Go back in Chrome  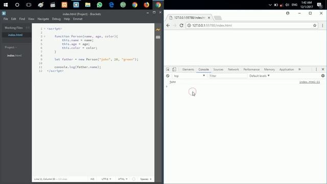point(168,26)
